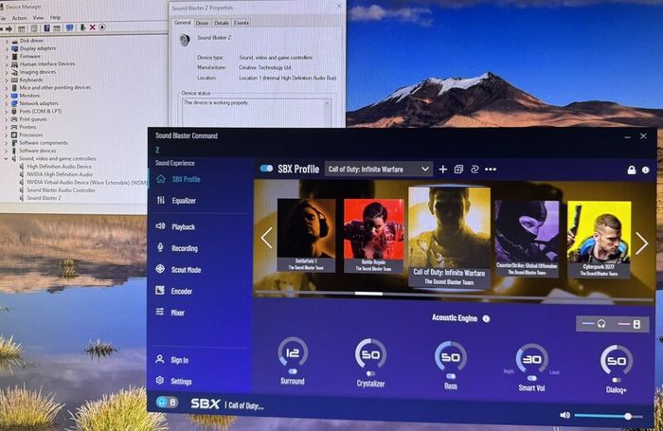Switch to Details tab in Properties
The height and width of the screenshot is (431, 663).
point(221,23)
